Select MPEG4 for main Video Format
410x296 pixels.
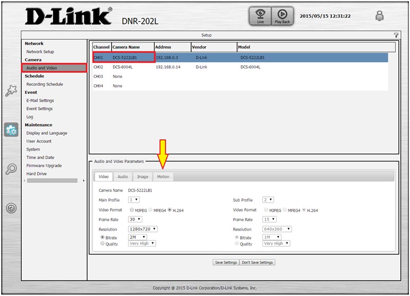151,210
